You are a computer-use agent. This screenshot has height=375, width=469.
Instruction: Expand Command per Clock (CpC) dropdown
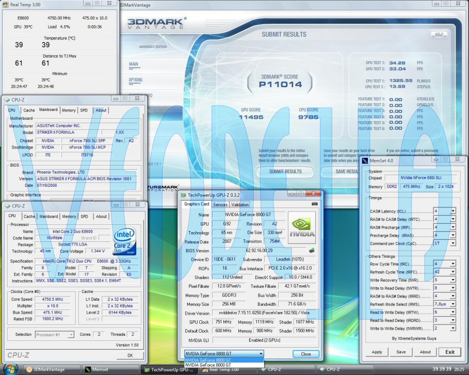pos(453,243)
